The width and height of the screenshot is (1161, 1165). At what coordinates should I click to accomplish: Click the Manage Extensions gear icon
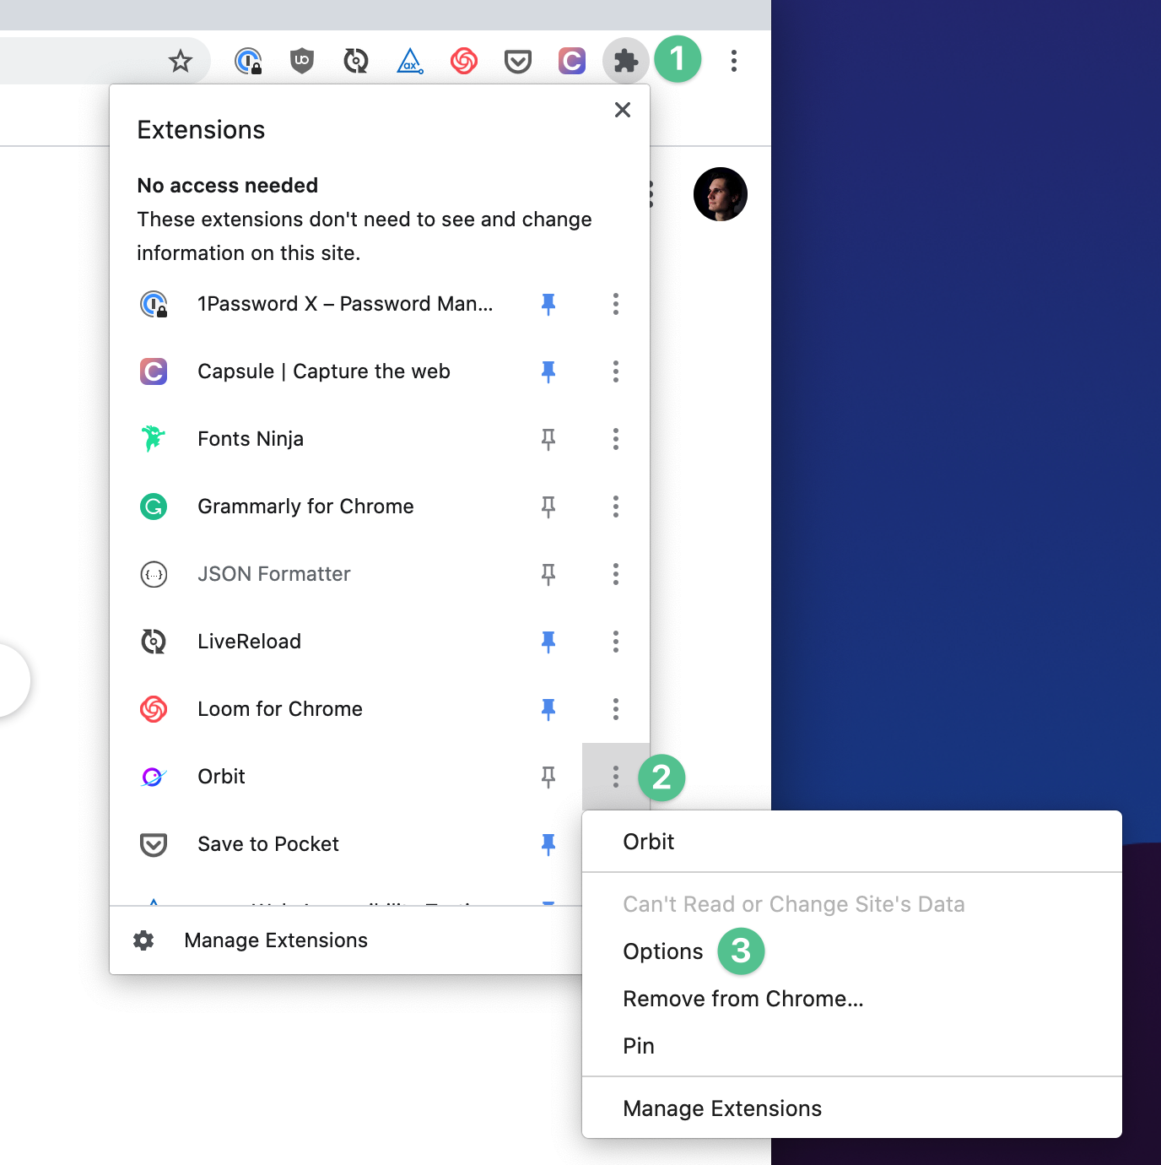pyautogui.click(x=143, y=940)
